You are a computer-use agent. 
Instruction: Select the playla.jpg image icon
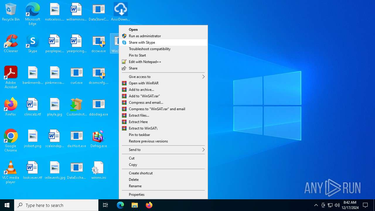coord(54,107)
